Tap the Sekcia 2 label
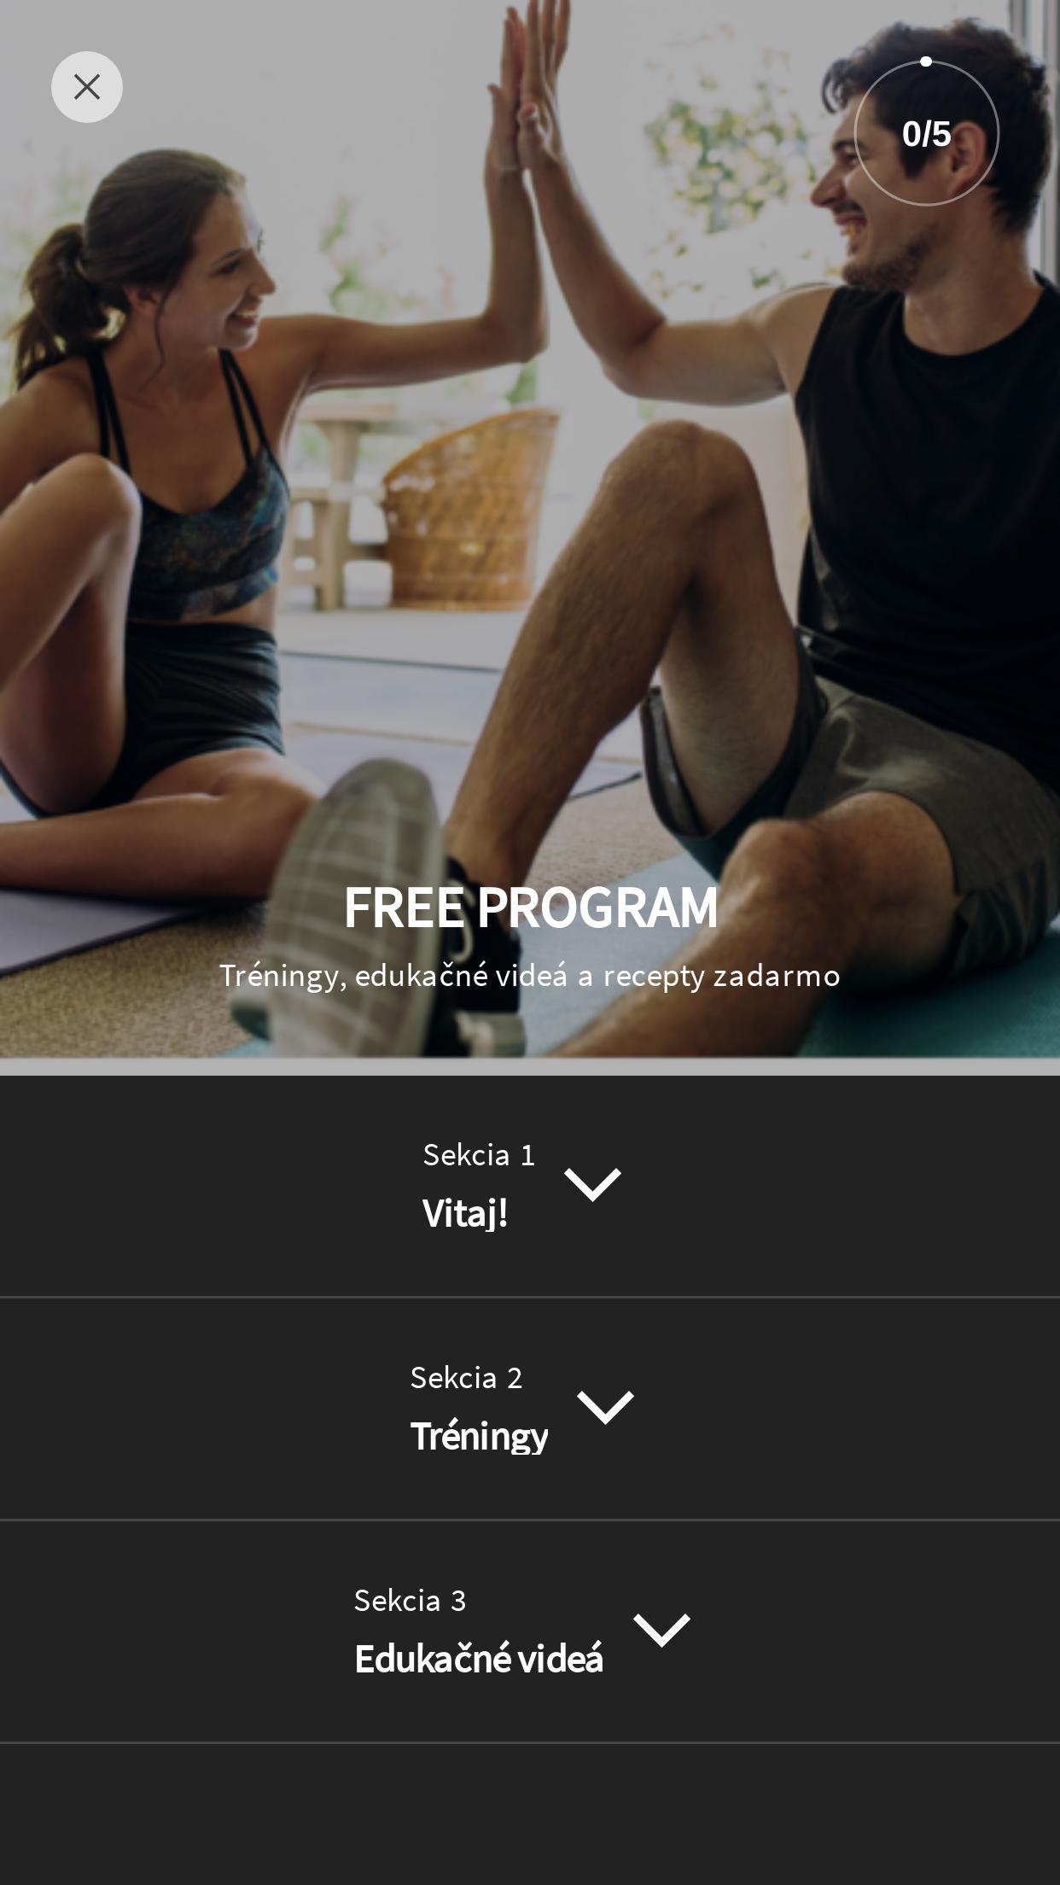The height and width of the screenshot is (1885, 1060). (466, 1378)
